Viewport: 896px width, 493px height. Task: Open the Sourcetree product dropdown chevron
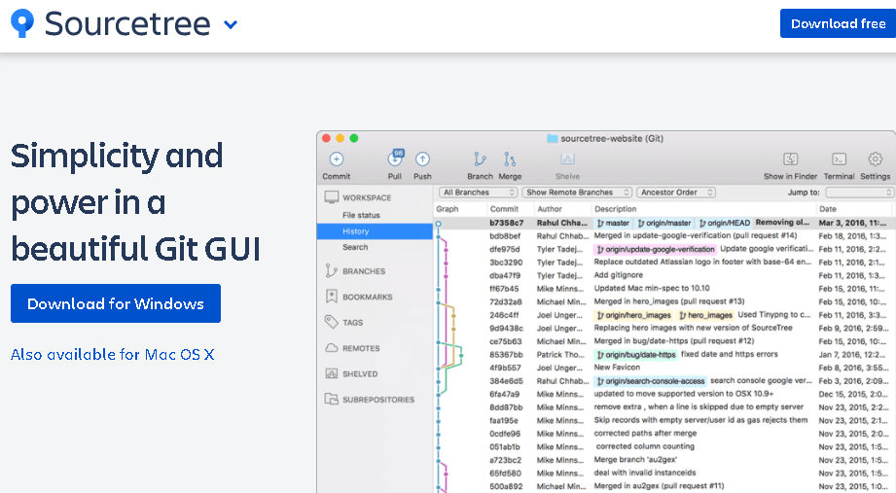tap(231, 24)
